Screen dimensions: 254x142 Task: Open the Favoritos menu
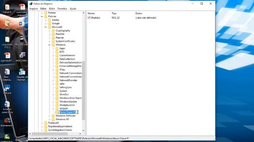click(x=62, y=9)
